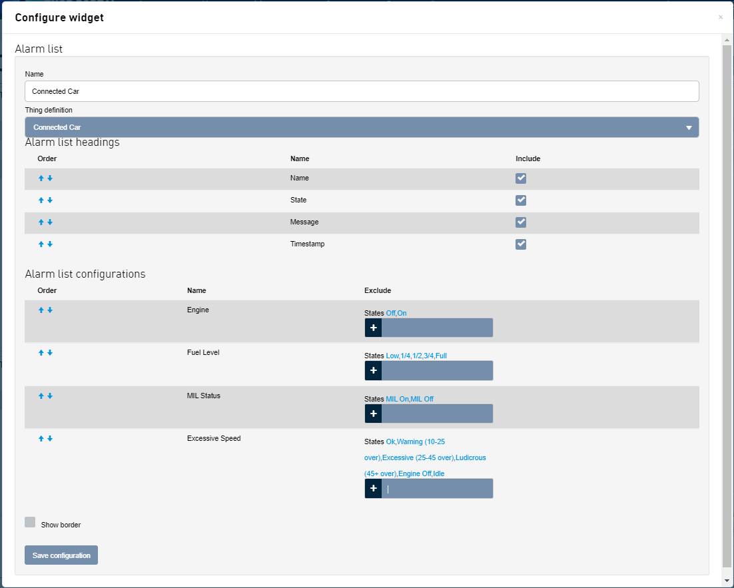Uncheck the Name heading include checkbox
734x588 pixels.
(x=521, y=178)
